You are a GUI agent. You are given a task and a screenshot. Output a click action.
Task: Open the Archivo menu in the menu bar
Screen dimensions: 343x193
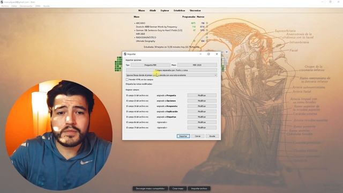5,6
